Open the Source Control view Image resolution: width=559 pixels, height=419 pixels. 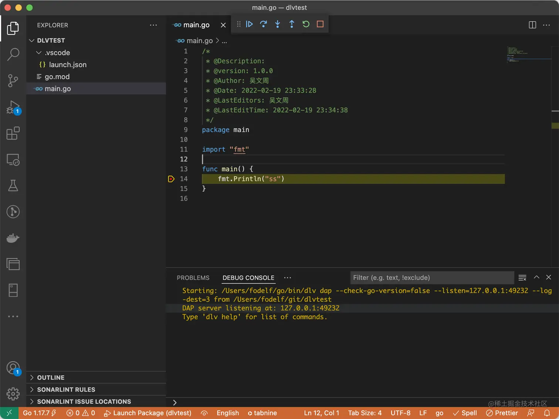point(13,81)
